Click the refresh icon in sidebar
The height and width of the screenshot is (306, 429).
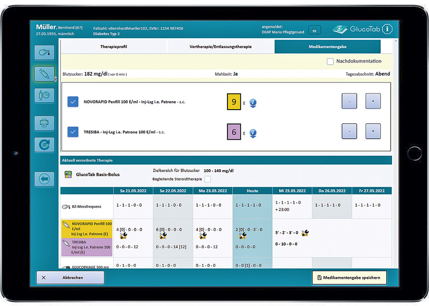tap(44, 144)
